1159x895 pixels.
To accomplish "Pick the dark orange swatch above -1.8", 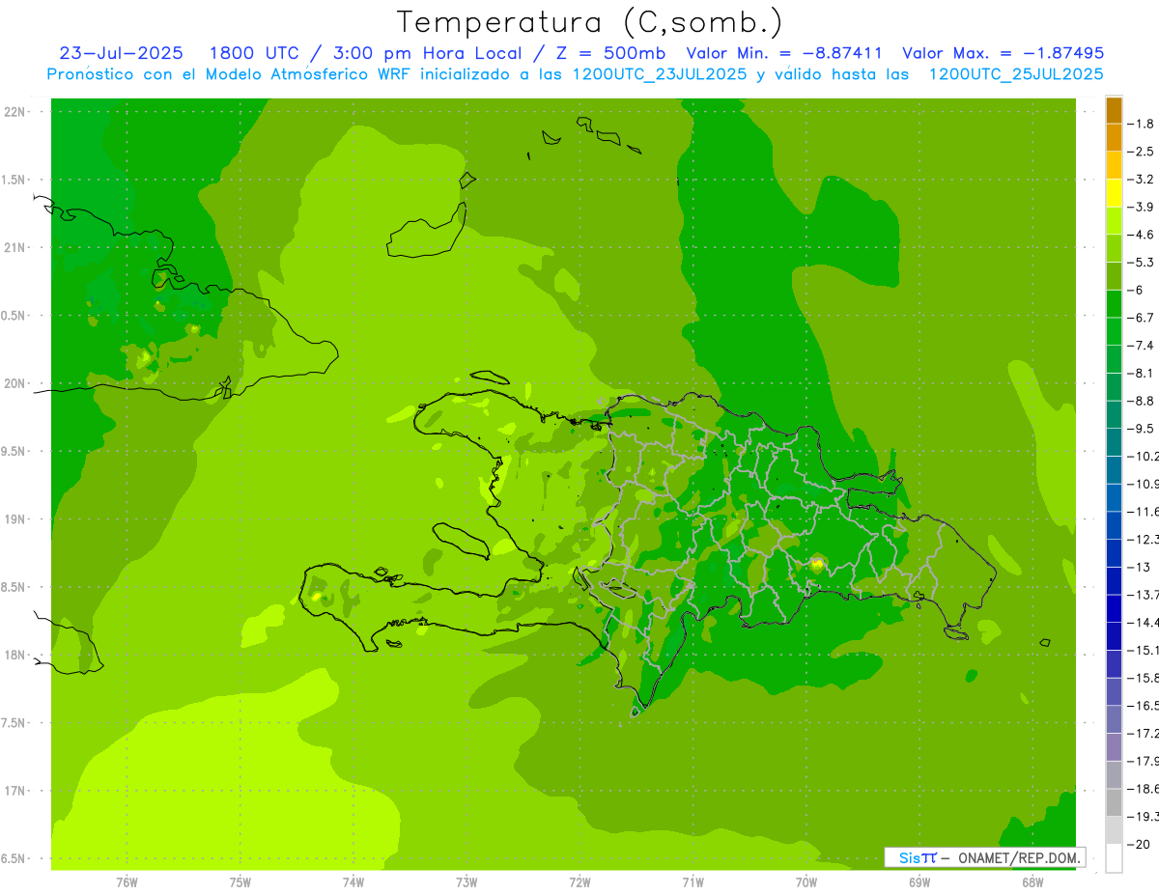I will pyautogui.click(x=1114, y=110).
